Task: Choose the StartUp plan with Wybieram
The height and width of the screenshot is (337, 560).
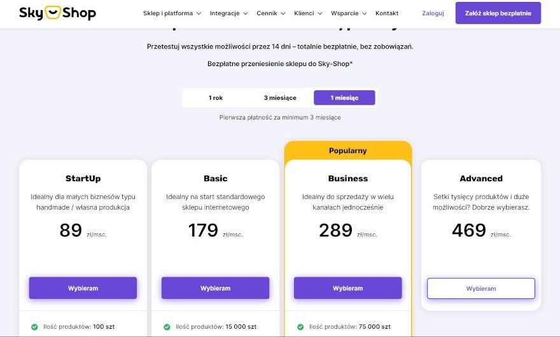Action: pos(83,288)
